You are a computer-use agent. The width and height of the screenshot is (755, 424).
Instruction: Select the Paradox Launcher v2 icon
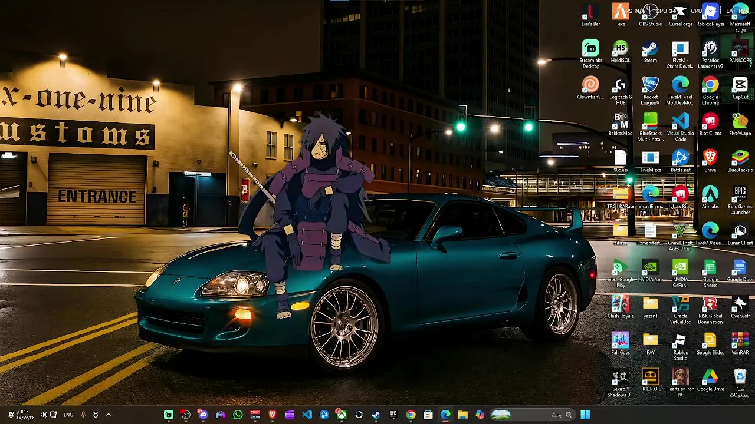click(710, 55)
